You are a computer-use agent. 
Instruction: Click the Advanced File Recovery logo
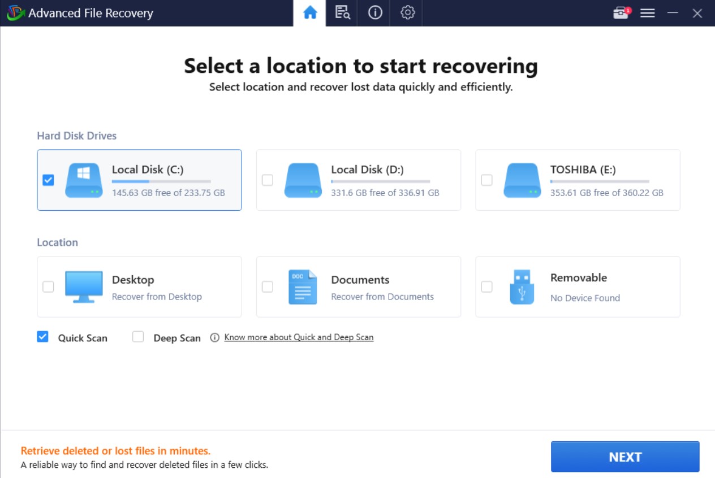[x=15, y=13]
